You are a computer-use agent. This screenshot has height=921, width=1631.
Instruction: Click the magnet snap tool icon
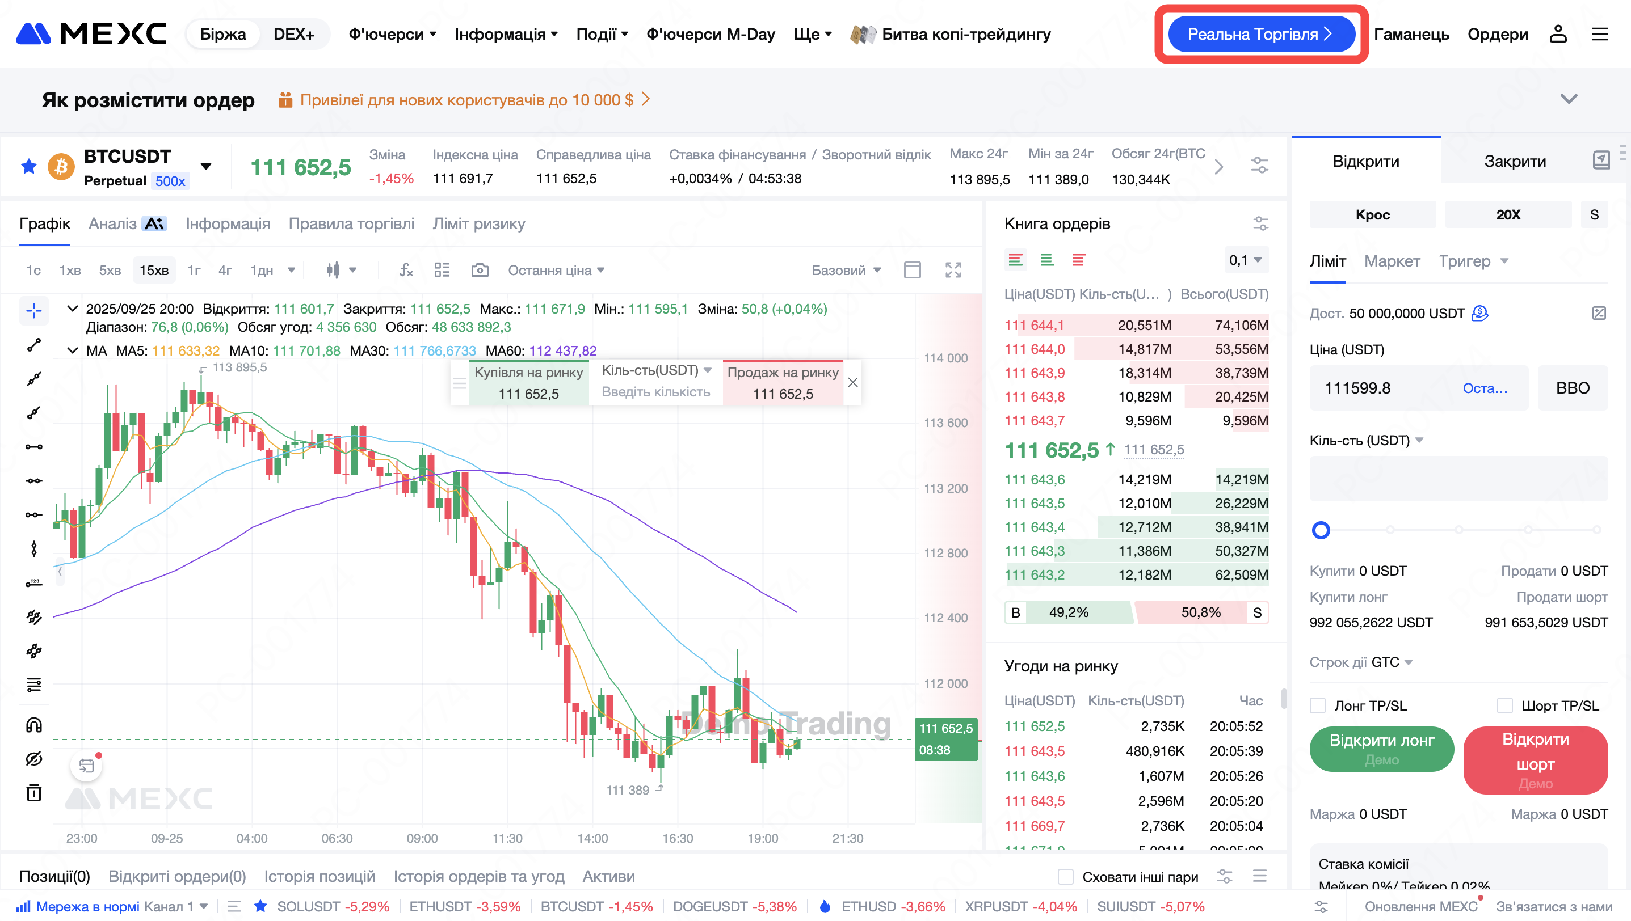pos(33,725)
